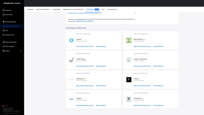Remove data from BeenVerified
Screen dimensions: 204x115
pyautogui.click(x=158, y=46)
